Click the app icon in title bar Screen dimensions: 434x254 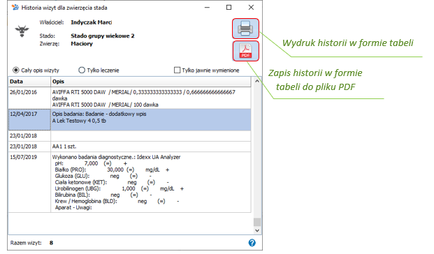15,8
